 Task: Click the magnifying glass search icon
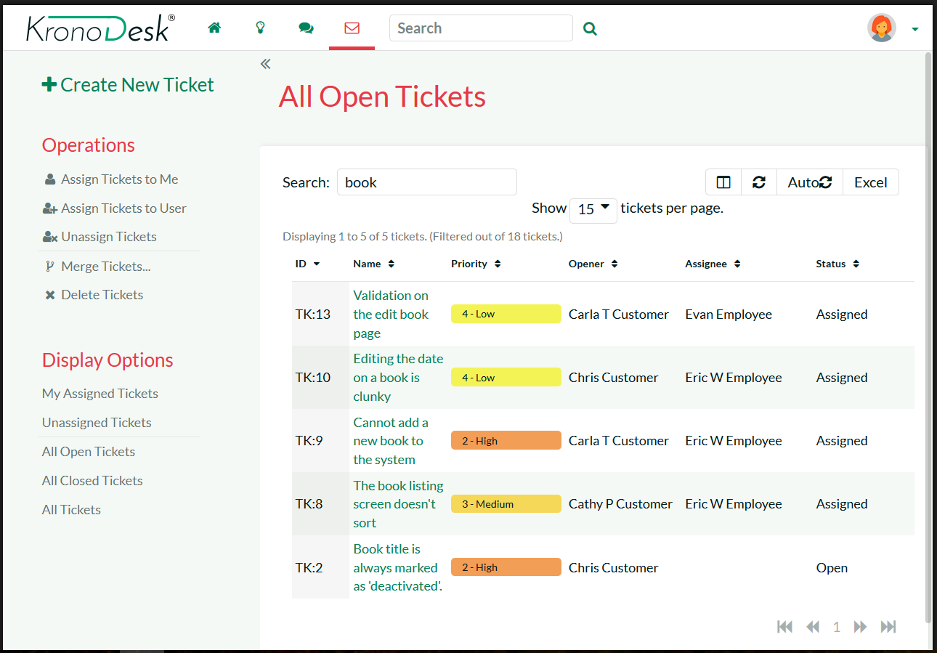(590, 29)
